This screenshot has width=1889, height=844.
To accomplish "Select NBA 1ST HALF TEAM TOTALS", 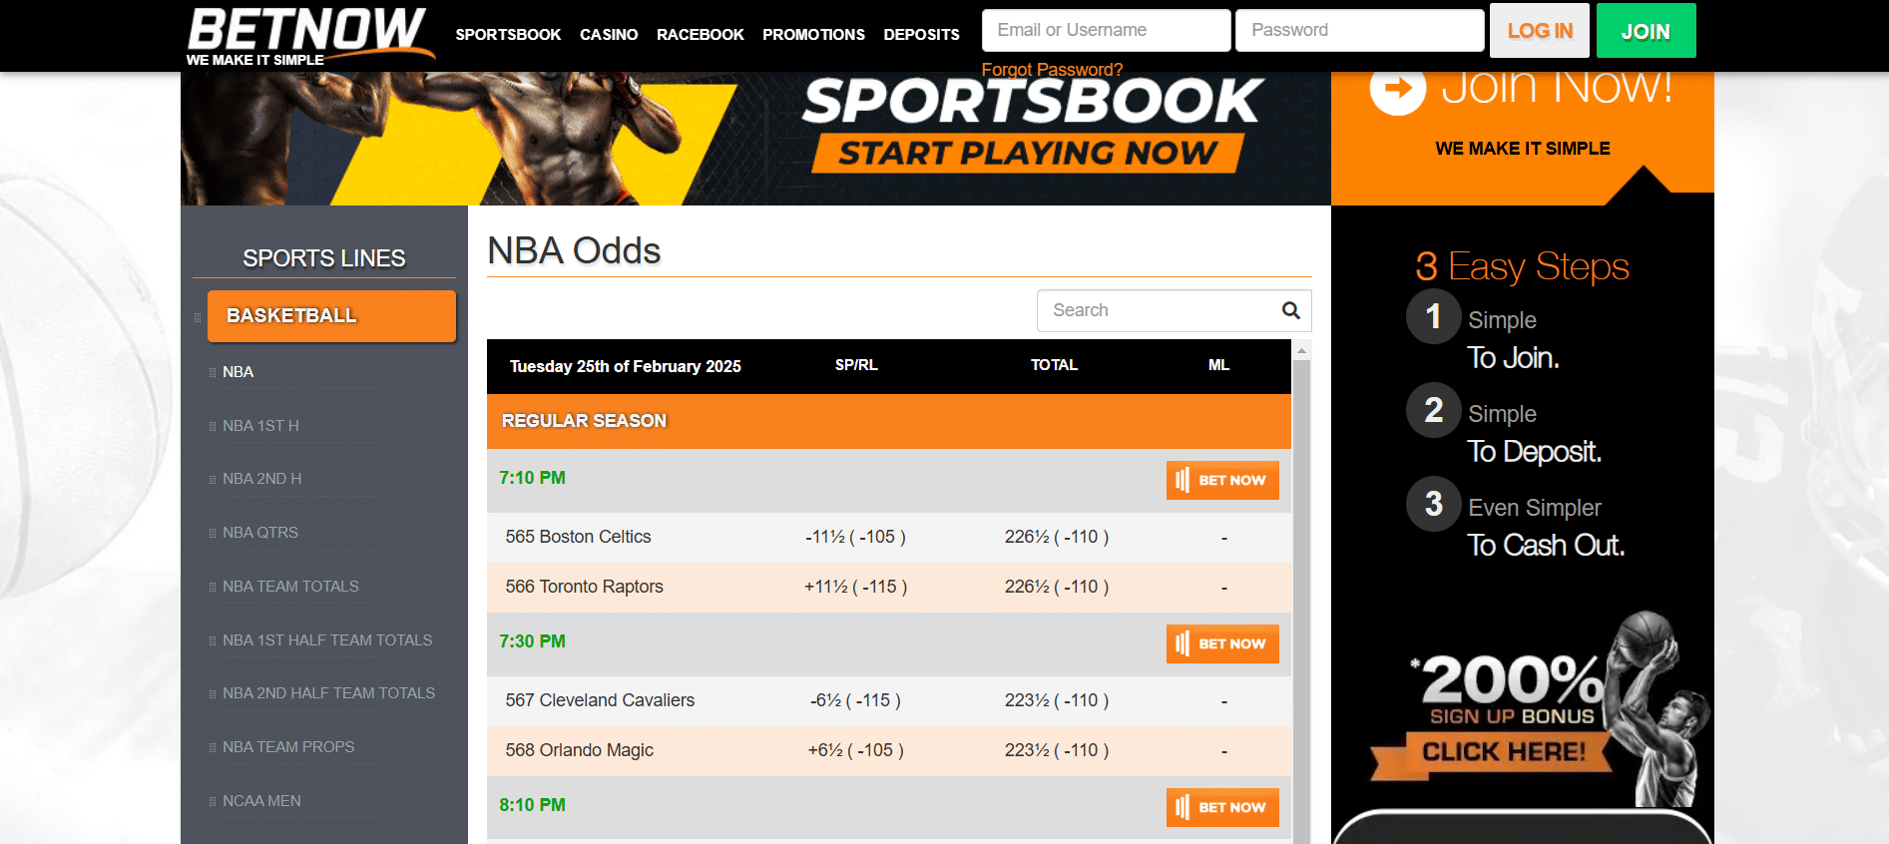I will (327, 639).
